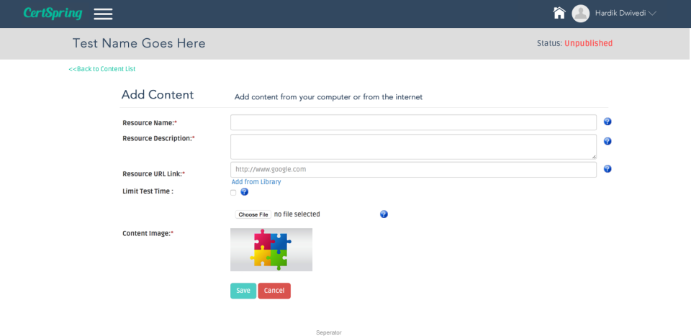The width and height of the screenshot is (691, 336).
Task: Enable the Limit Test Time checkbox
Action: (x=233, y=193)
